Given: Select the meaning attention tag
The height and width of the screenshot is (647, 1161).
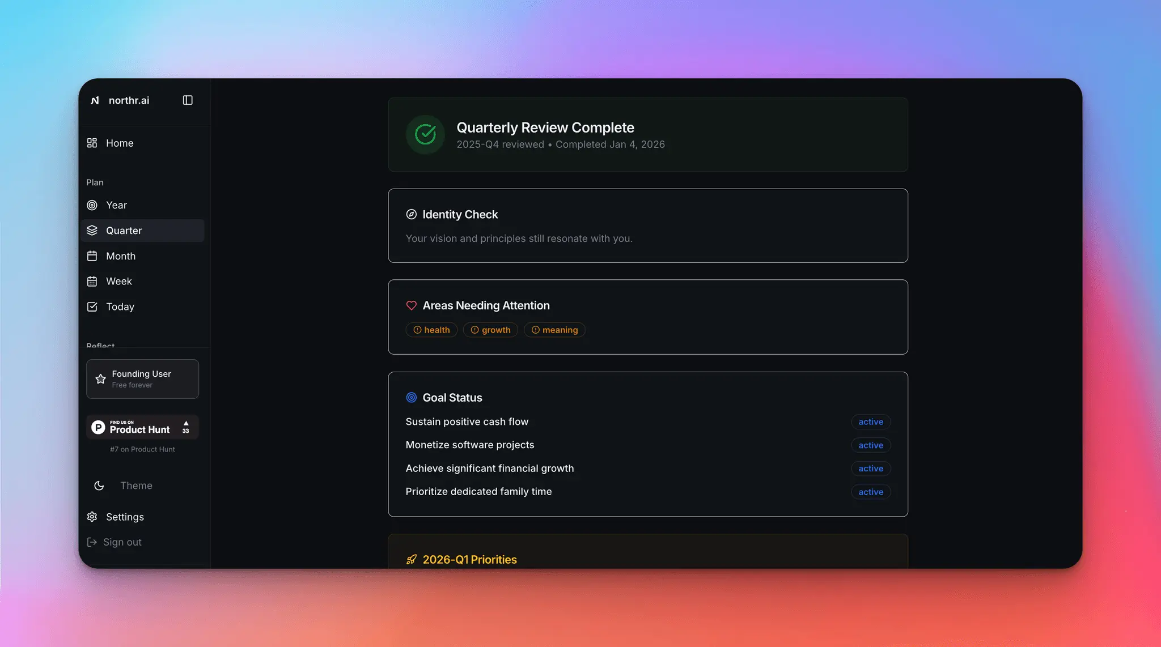Looking at the screenshot, I should [x=554, y=330].
